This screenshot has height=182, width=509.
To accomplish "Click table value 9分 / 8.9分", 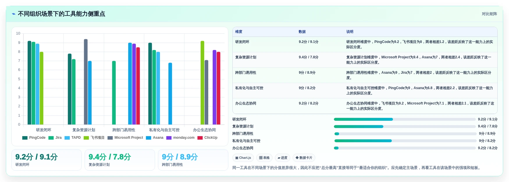I will click(307, 73).
